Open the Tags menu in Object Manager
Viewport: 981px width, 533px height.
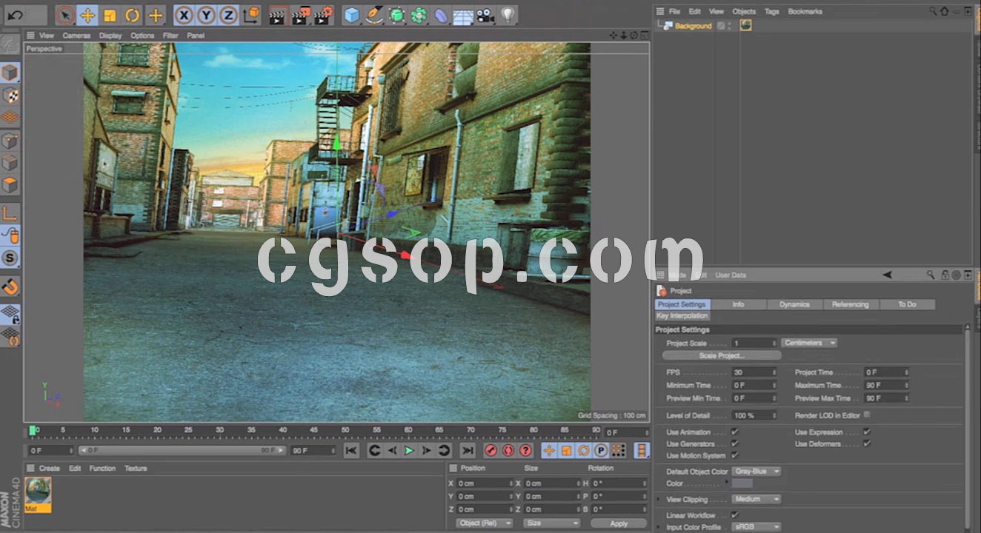(772, 12)
